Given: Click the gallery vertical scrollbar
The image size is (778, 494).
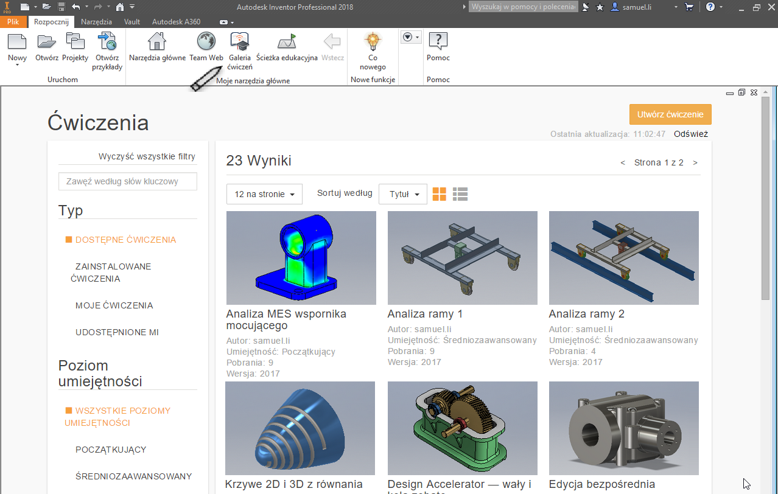Looking at the screenshot, I should pos(765,197).
